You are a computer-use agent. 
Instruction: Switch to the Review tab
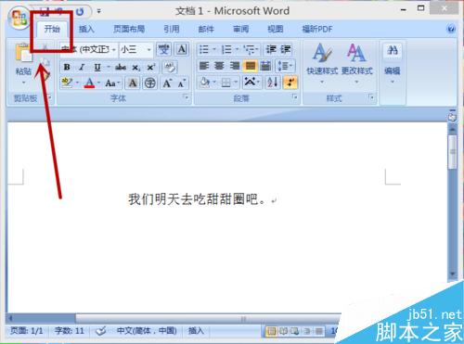240,29
